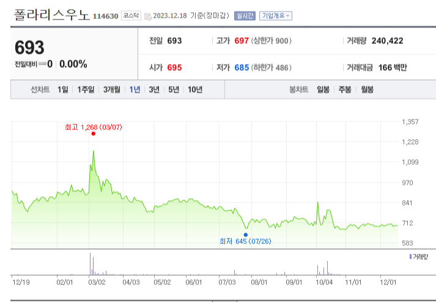Show the 5년 line chart
Viewport: 436px width, 302px height.
[x=174, y=90]
